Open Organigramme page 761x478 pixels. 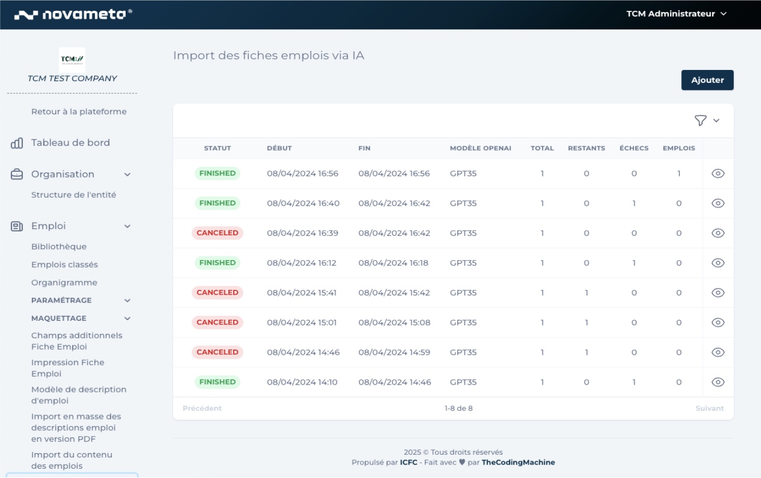[x=65, y=282]
